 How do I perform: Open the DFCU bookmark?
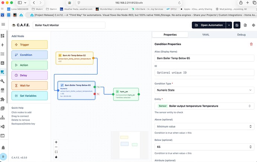coord(171,9)
